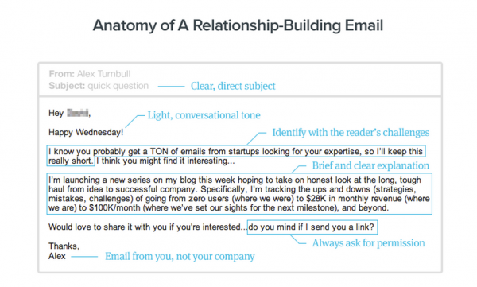Click the sender name Alex Turnbull
Image resolution: width=477 pixels, height=287 pixels.
(x=103, y=74)
